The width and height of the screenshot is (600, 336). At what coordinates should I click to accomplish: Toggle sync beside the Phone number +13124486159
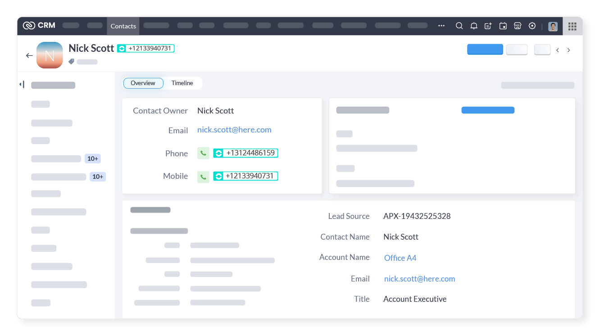218,153
